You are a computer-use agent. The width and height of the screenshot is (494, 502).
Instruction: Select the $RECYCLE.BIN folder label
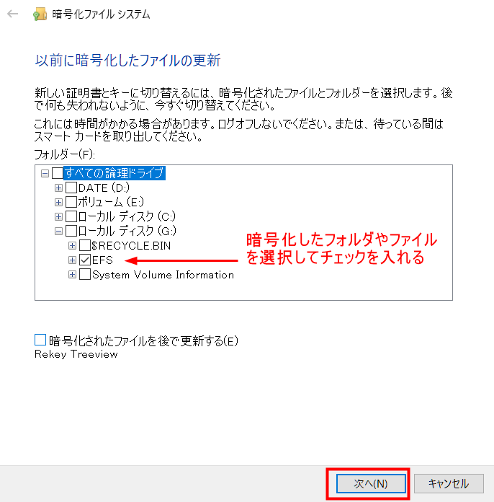tap(131, 245)
